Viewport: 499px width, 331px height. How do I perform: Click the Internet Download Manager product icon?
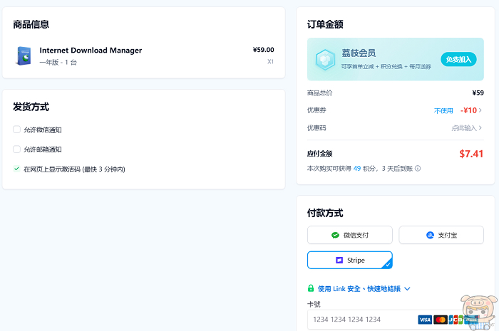[24, 56]
